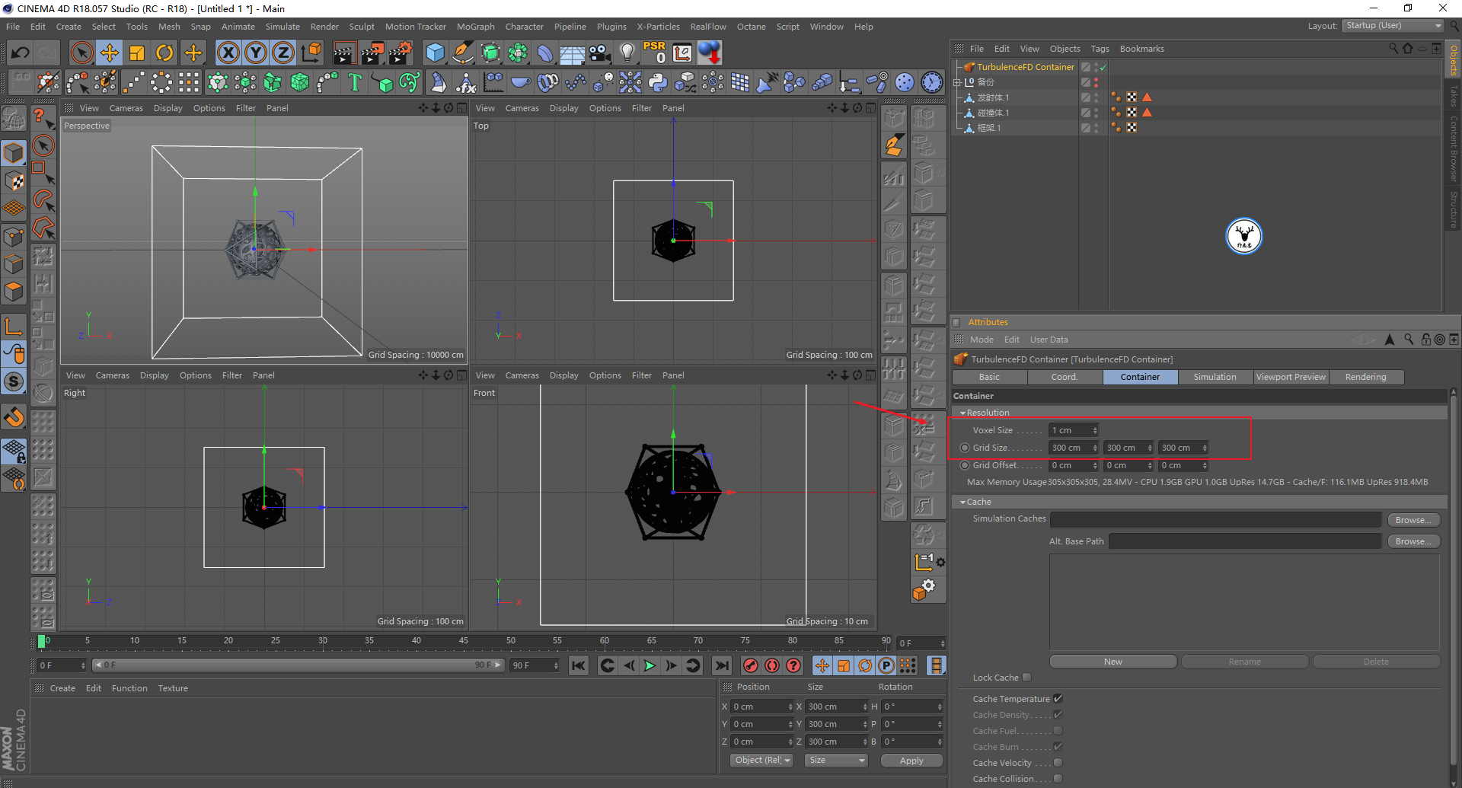
Task: Go to end of animation
Action: click(722, 665)
